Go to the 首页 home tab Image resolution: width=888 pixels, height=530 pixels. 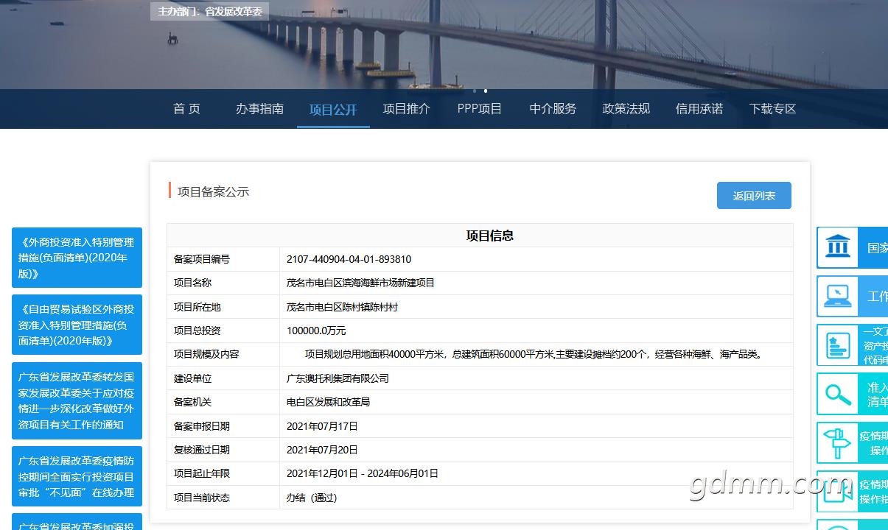[186, 109]
